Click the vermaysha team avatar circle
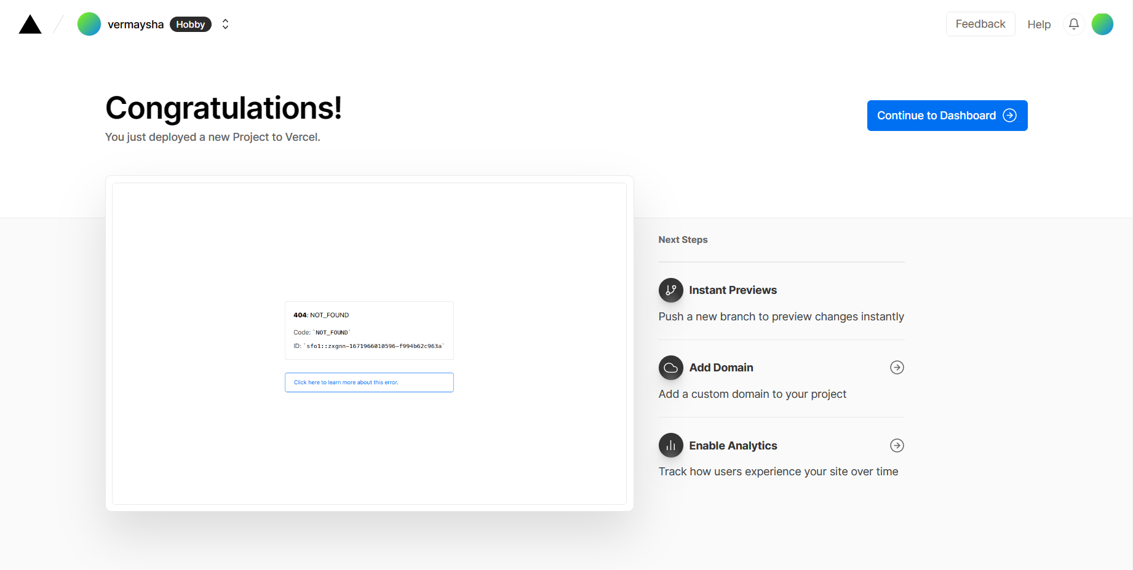 click(89, 24)
